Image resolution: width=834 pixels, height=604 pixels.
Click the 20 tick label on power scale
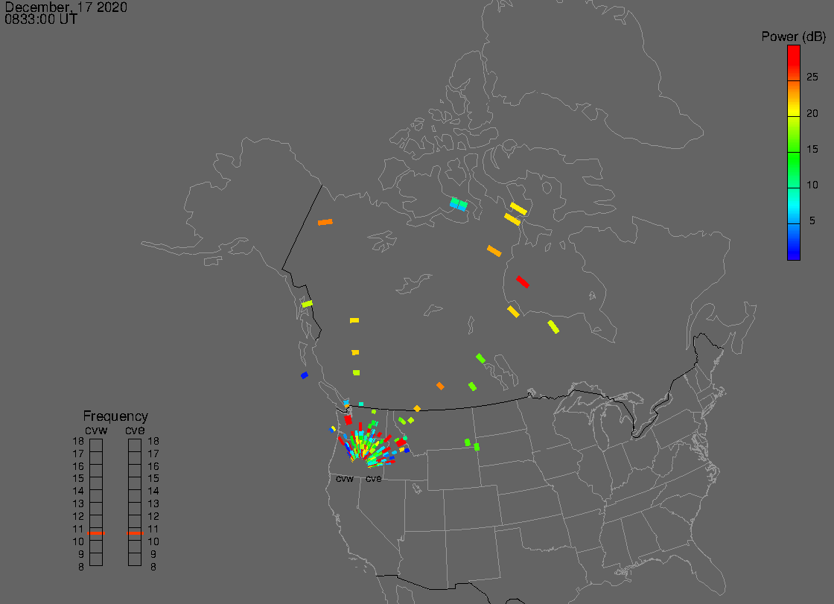point(812,113)
